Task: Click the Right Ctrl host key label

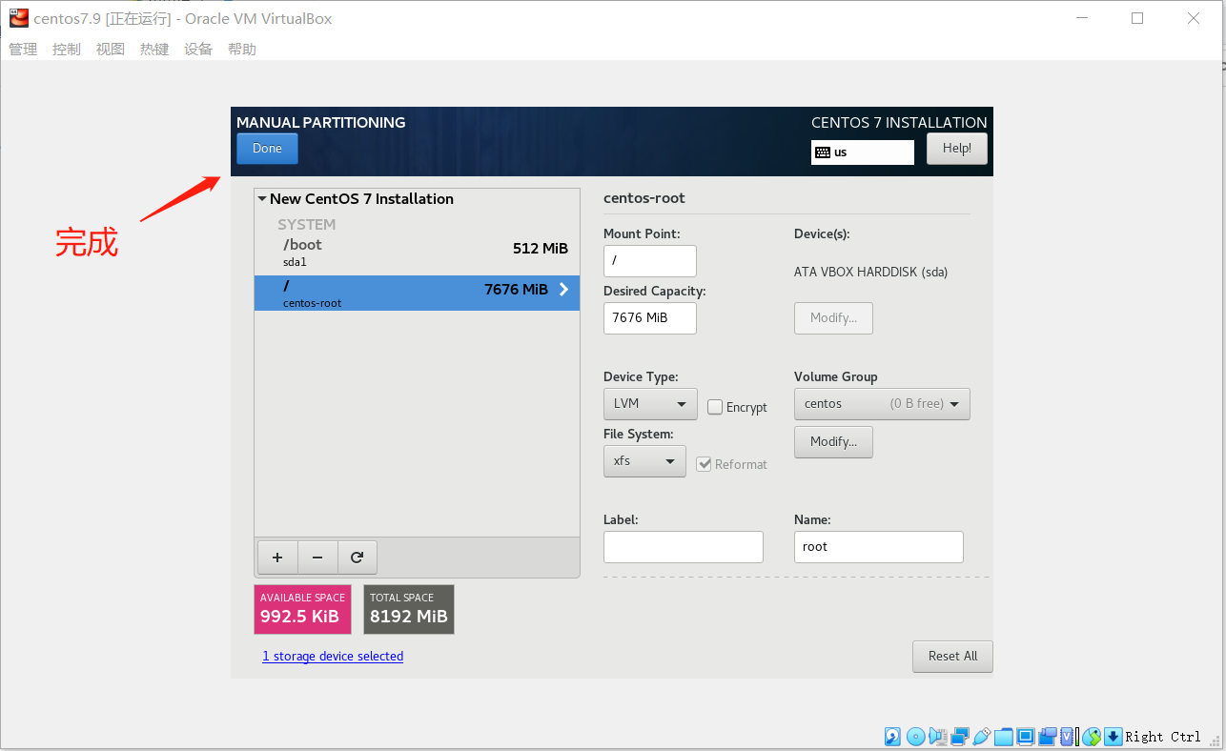Action: tap(1163, 737)
